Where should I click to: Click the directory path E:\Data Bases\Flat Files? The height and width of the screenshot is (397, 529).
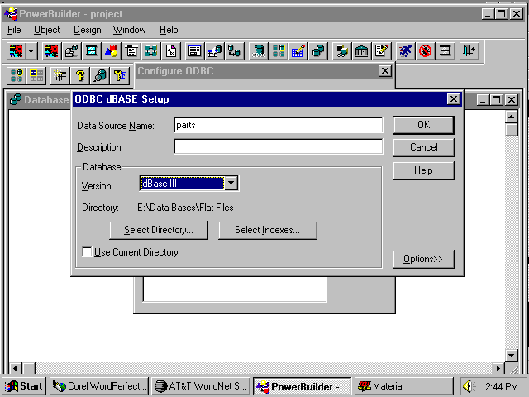(185, 208)
